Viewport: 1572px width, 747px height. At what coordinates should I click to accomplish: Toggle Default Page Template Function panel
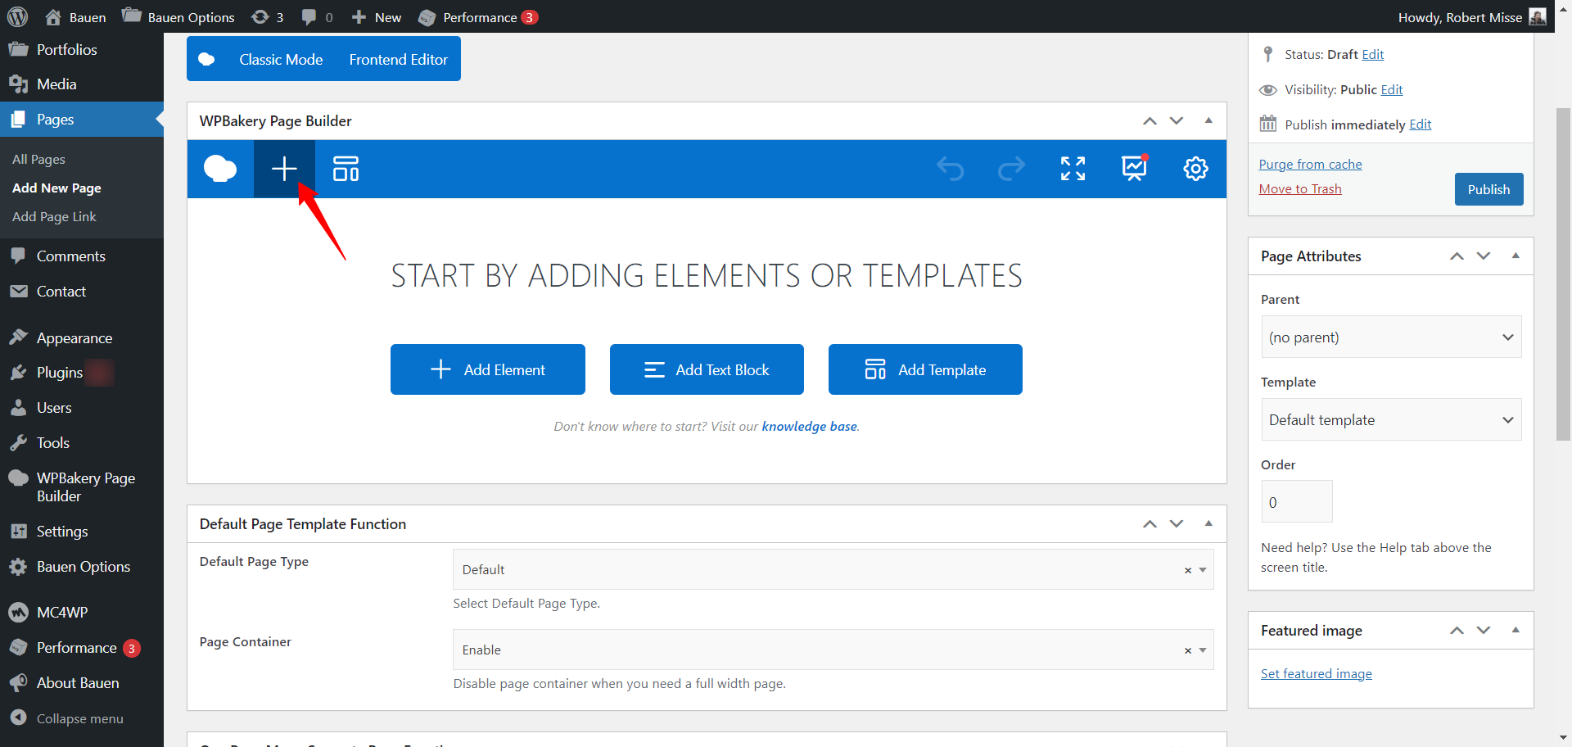pos(1208,523)
